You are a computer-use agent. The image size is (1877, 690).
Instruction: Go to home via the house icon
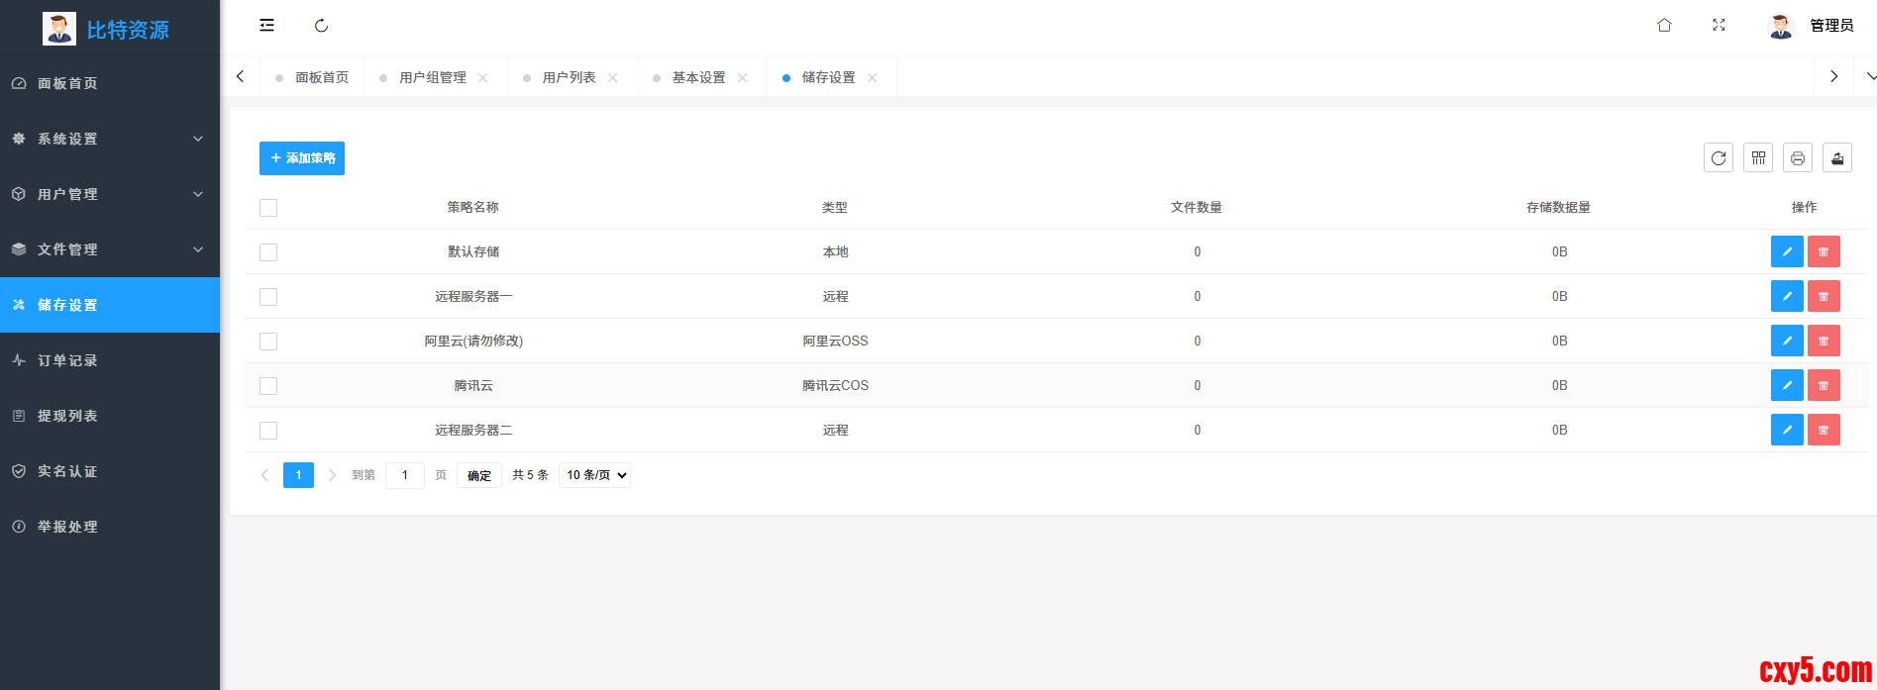pos(1664,26)
